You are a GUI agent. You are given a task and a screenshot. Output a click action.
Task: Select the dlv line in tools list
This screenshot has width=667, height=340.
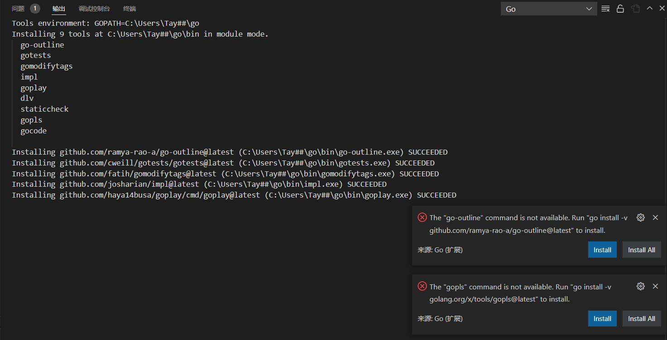click(x=27, y=98)
